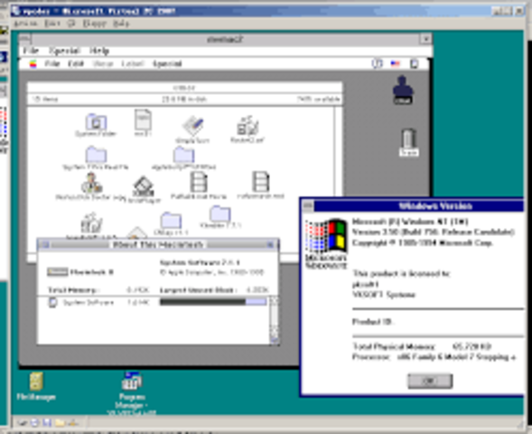Image resolution: width=532 pixels, height=434 pixels.
Task: Click the Finder window title bar
Action: [x=184, y=88]
